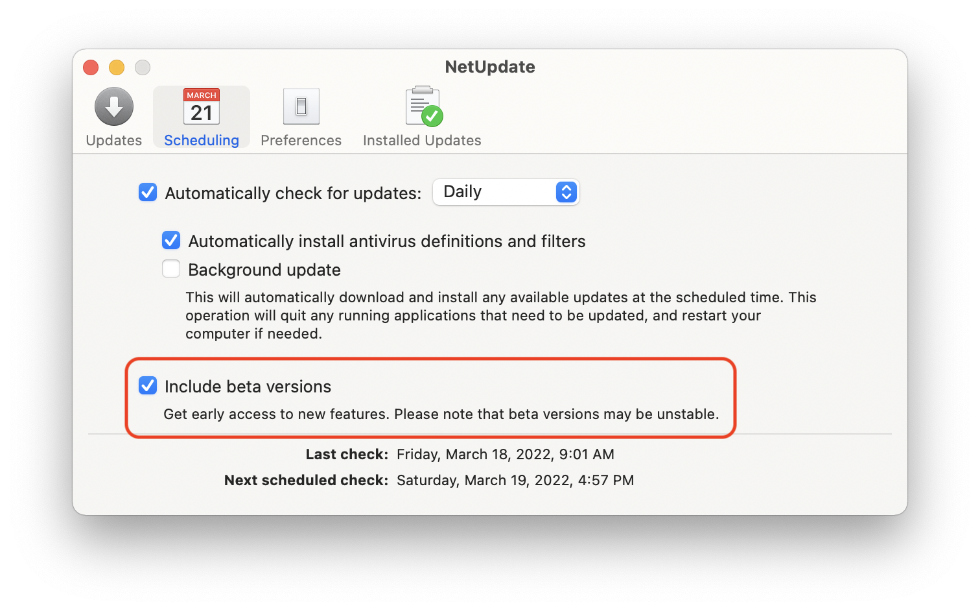The height and width of the screenshot is (611, 980).
Task: Click the Background update label
Action: click(x=264, y=270)
